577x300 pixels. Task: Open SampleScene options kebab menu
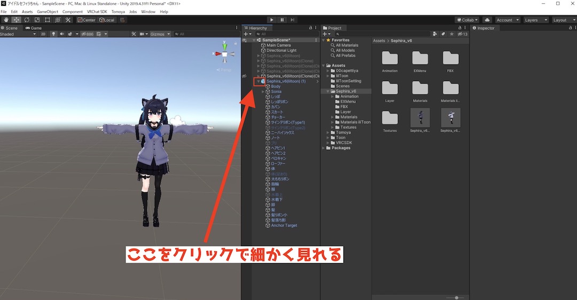(x=316, y=40)
